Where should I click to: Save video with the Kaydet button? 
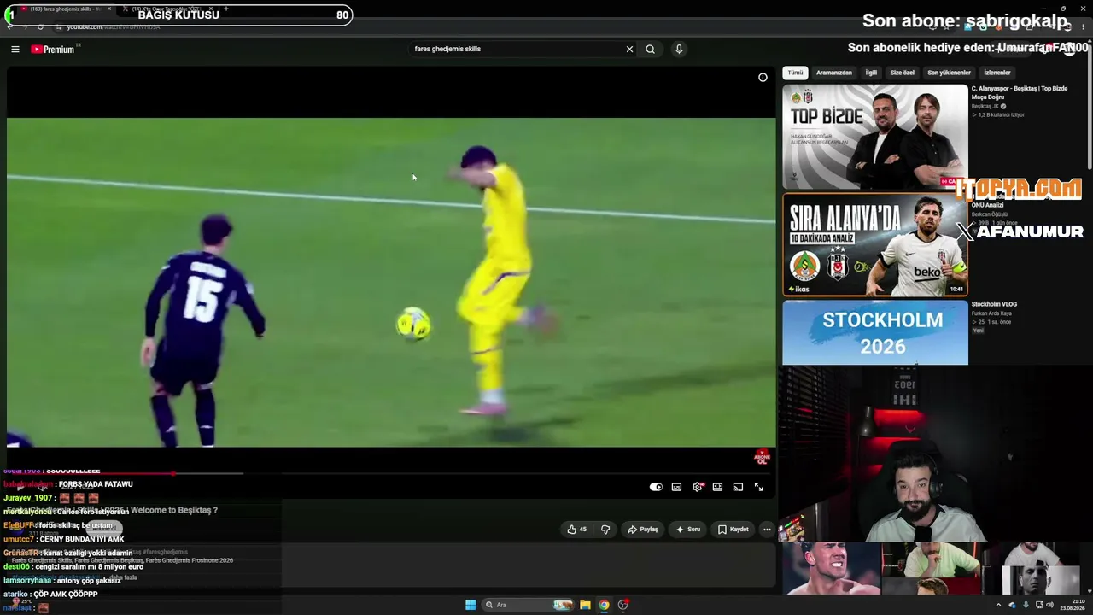733,530
